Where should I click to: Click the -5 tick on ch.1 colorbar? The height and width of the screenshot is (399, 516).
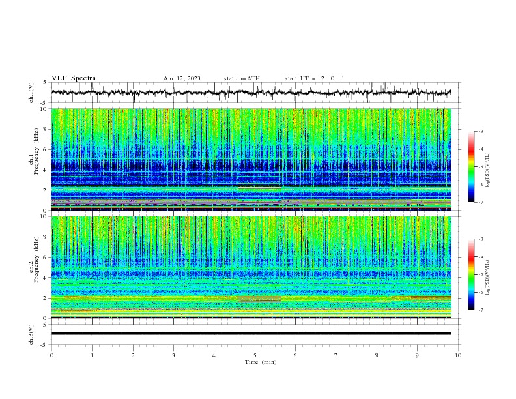pos(481,167)
